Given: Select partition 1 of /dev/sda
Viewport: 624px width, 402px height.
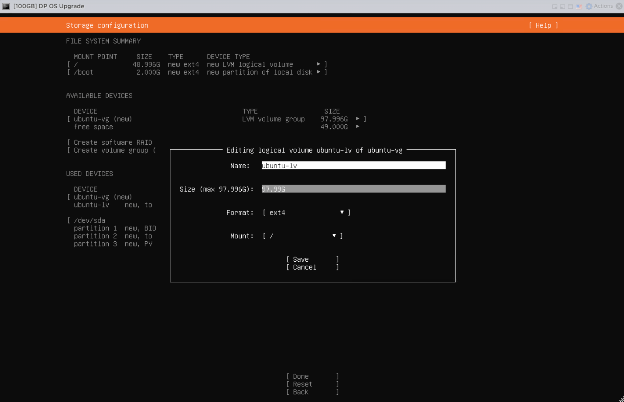Looking at the screenshot, I should [115, 228].
